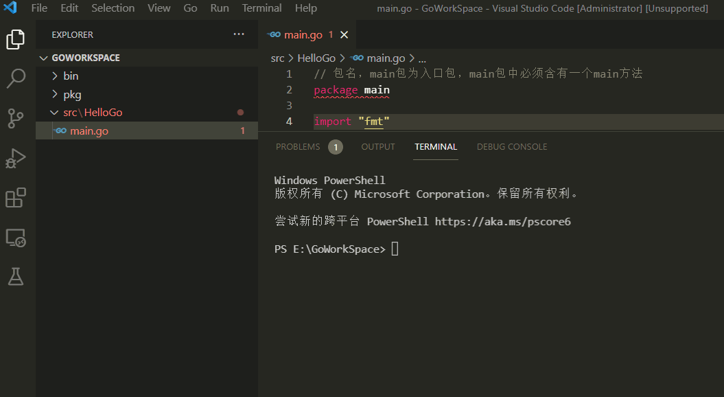Click the problem count badge on PROBLEMS

[336, 147]
